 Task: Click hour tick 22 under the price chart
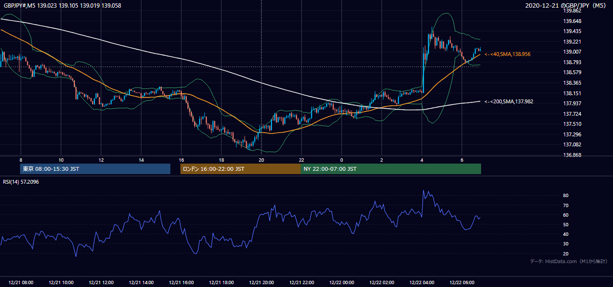pyautogui.click(x=301, y=160)
